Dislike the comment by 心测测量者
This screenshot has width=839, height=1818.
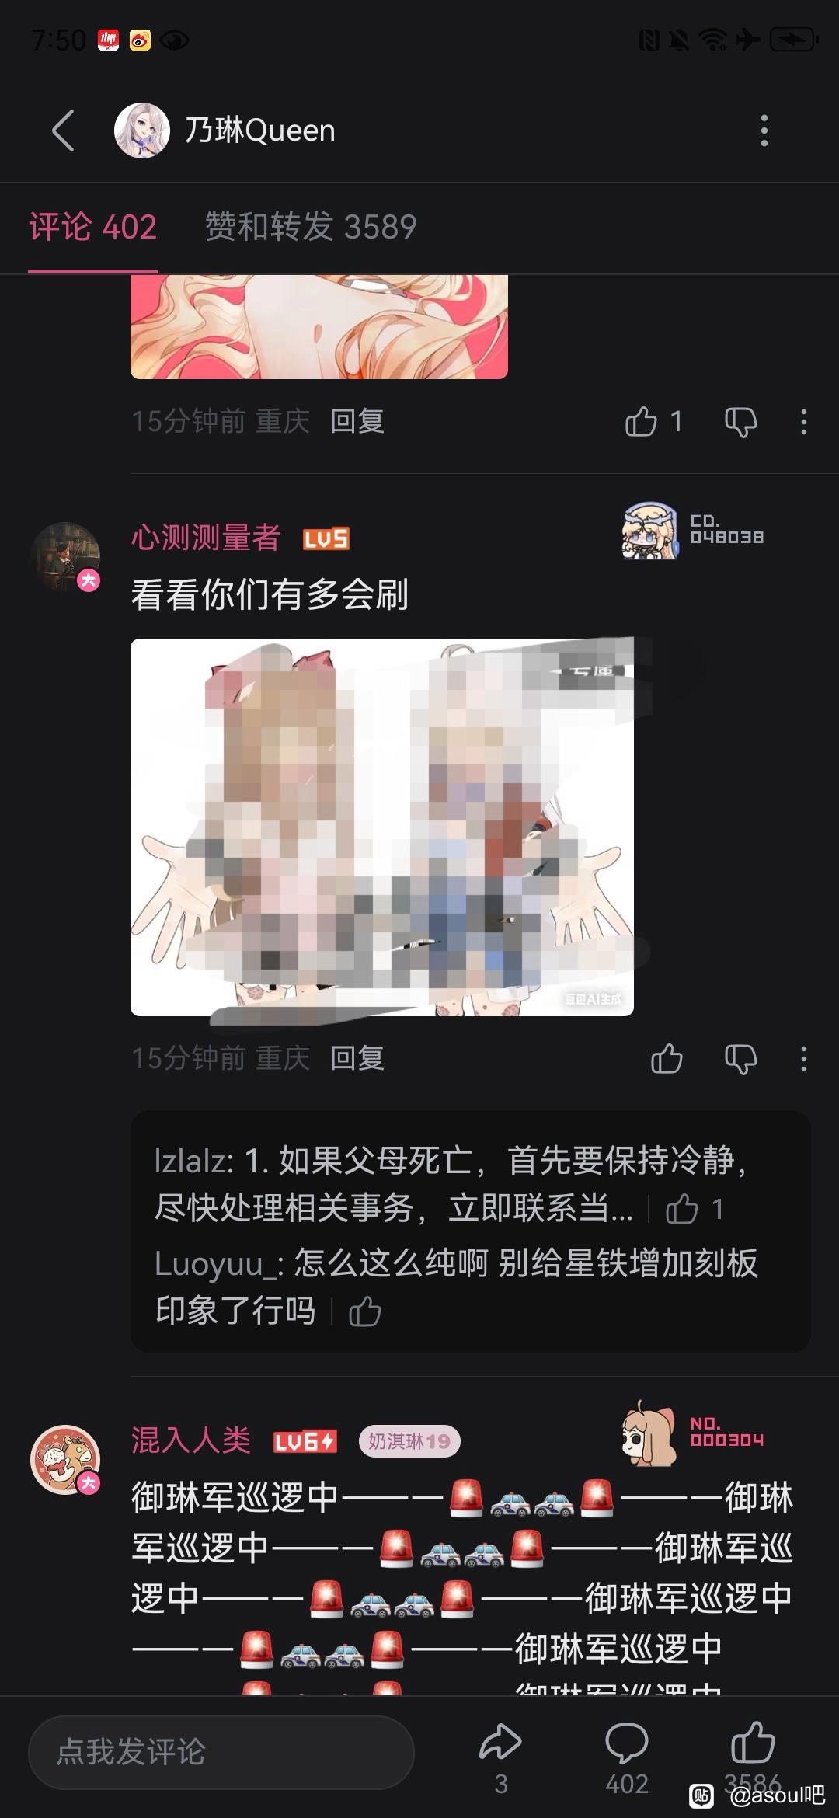pos(740,1058)
